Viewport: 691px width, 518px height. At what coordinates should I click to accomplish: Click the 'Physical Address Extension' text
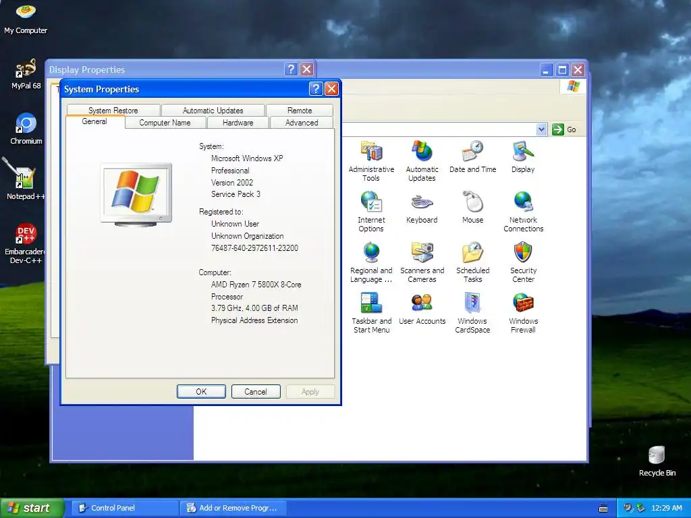click(254, 320)
